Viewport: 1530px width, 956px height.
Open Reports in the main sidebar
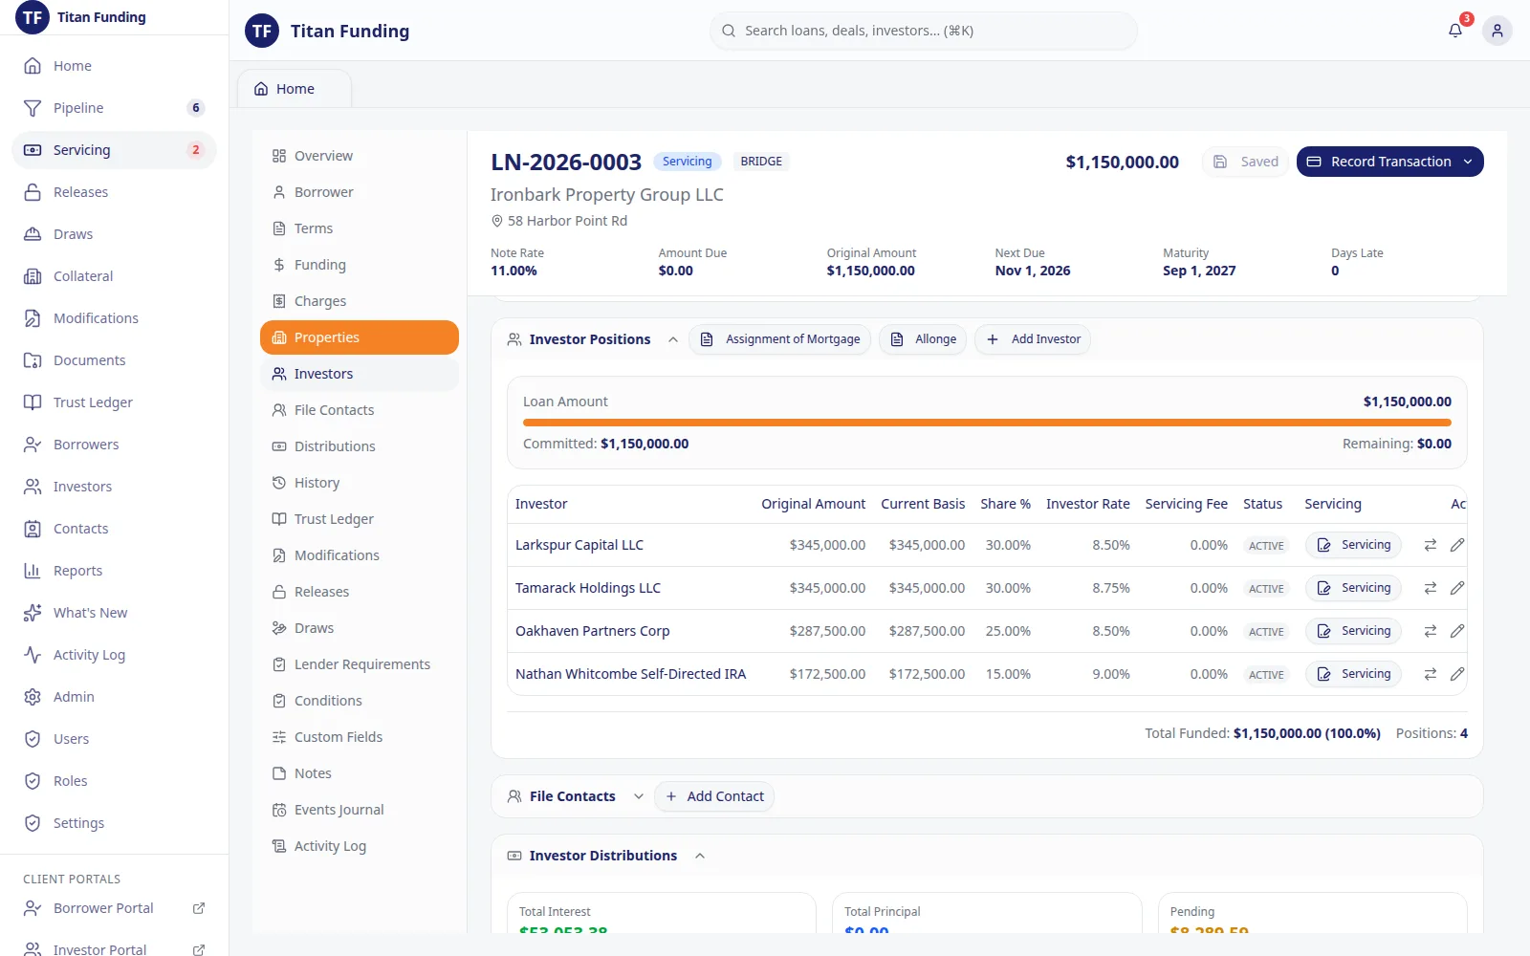(x=115, y=571)
